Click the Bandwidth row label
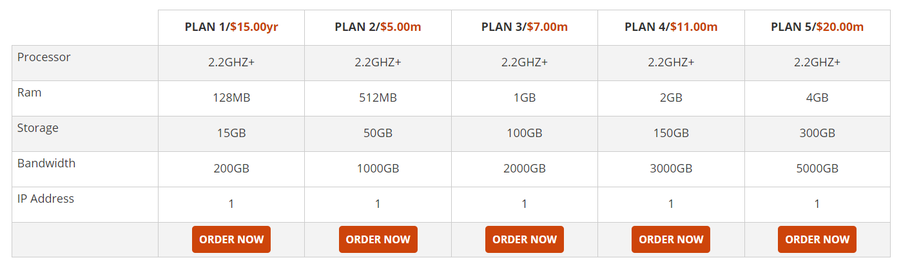This screenshot has height=269, width=901. click(46, 163)
